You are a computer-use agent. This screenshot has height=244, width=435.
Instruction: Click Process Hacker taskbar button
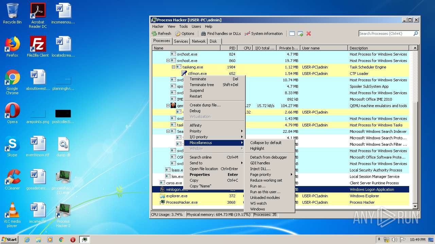pyautogui.click(x=84, y=240)
